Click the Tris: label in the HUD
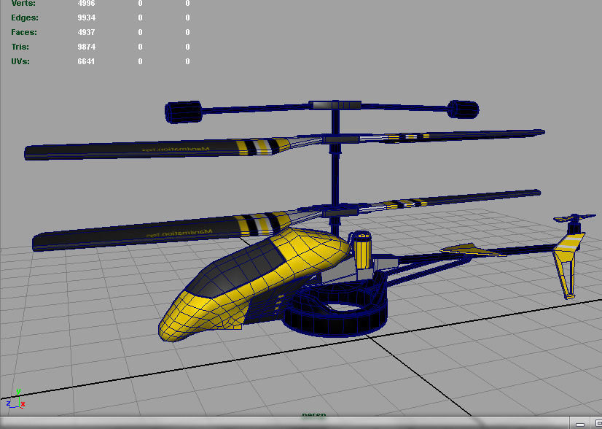This screenshot has height=429, width=602. coord(20,47)
